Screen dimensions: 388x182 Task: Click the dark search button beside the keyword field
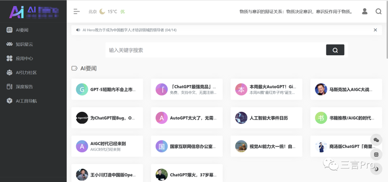[x=335, y=50]
